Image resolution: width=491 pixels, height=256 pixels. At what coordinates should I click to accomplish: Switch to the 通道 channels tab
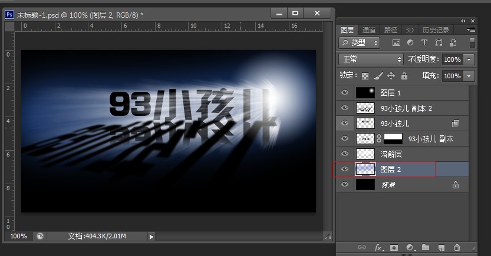tap(369, 30)
